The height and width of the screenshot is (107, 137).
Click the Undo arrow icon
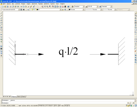(x=34, y=6)
